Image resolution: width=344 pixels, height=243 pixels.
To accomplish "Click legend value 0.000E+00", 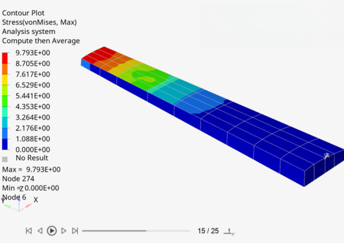I will (x=33, y=150).
